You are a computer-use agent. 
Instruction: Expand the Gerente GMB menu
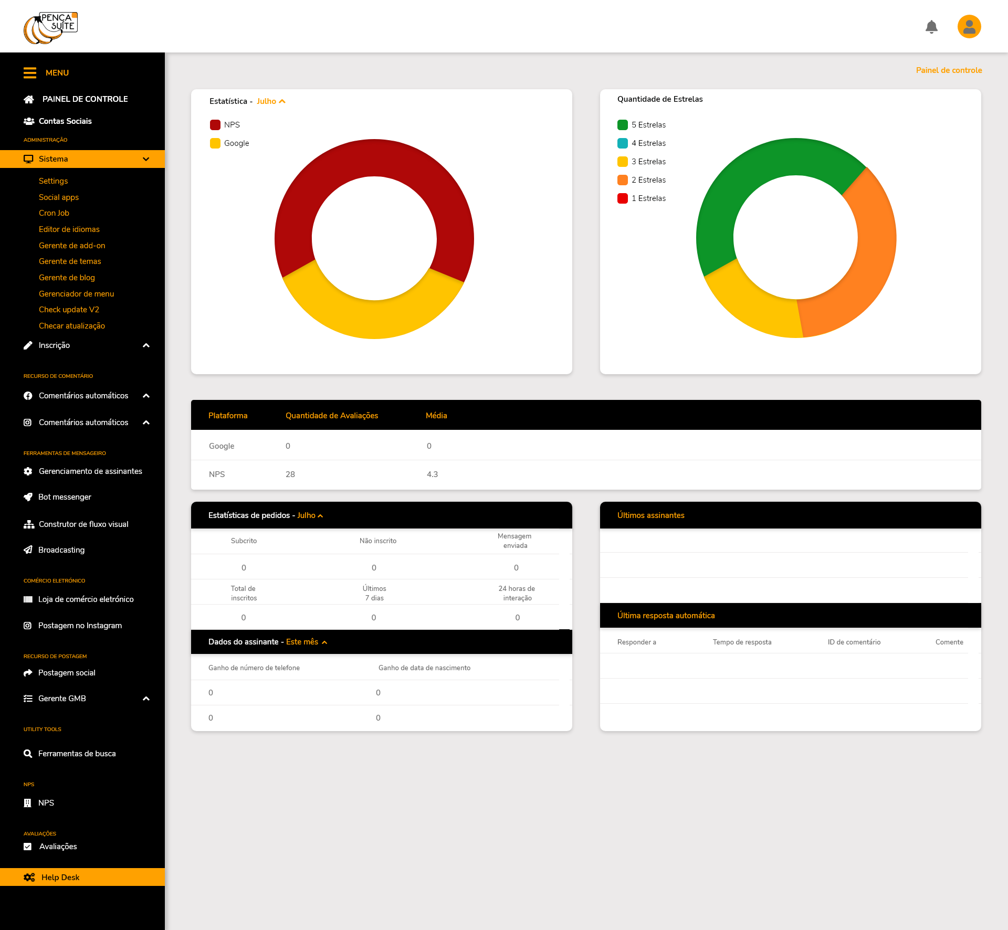(146, 699)
